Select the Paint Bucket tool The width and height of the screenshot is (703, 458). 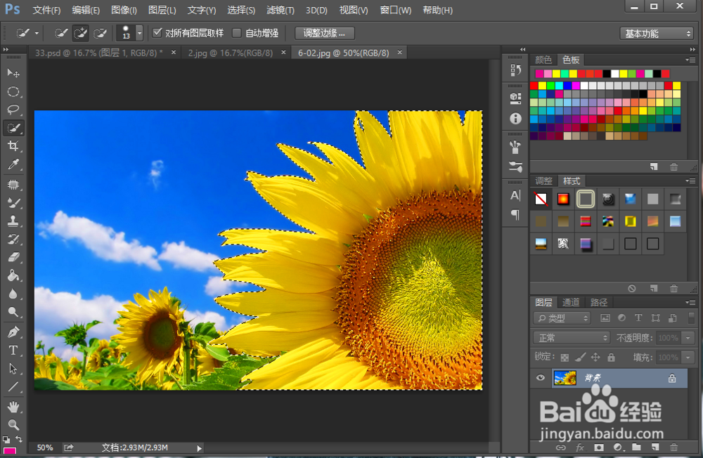point(13,275)
